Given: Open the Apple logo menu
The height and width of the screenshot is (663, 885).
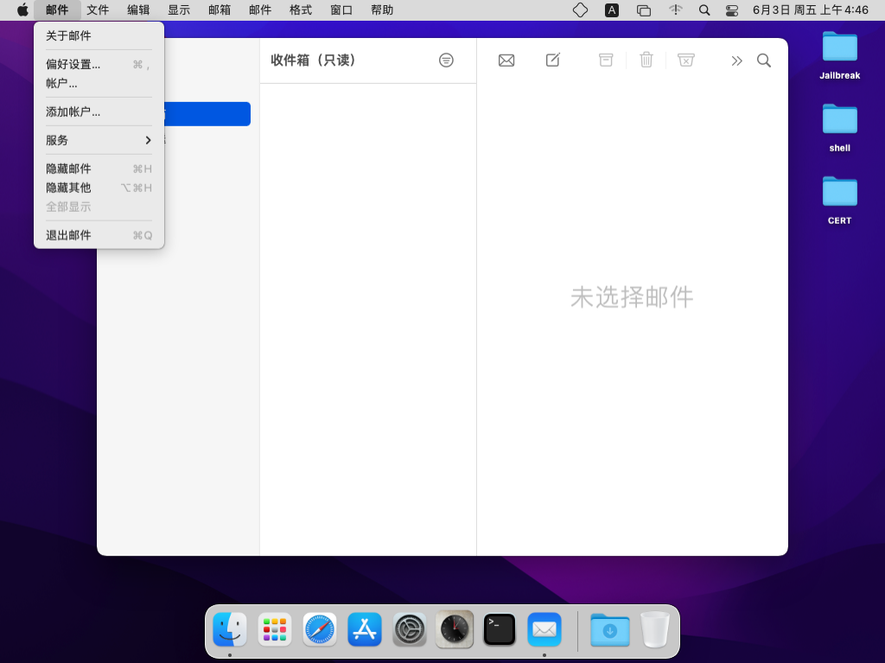Looking at the screenshot, I should [22, 10].
